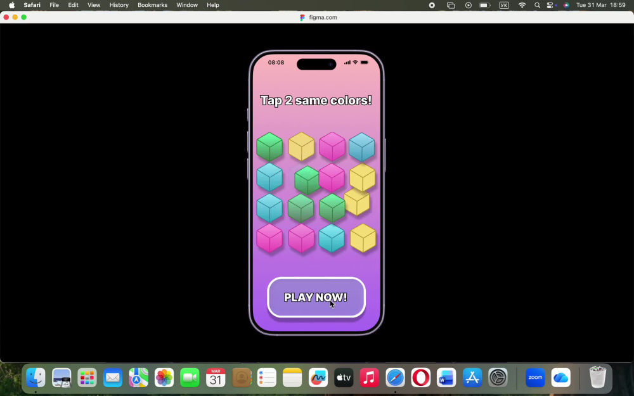Open the Edit menu

(x=73, y=5)
